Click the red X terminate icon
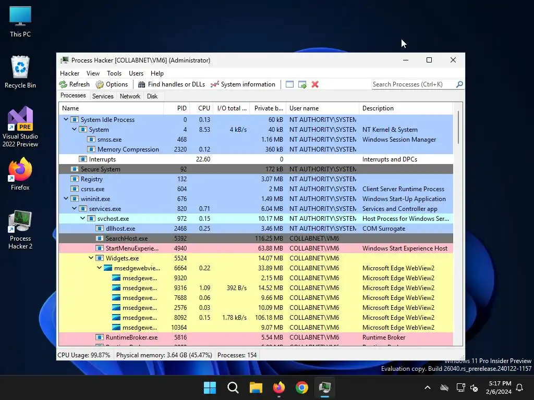Image resolution: width=534 pixels, height=400 pixels. pyautogui.click(x=315, y=84)
